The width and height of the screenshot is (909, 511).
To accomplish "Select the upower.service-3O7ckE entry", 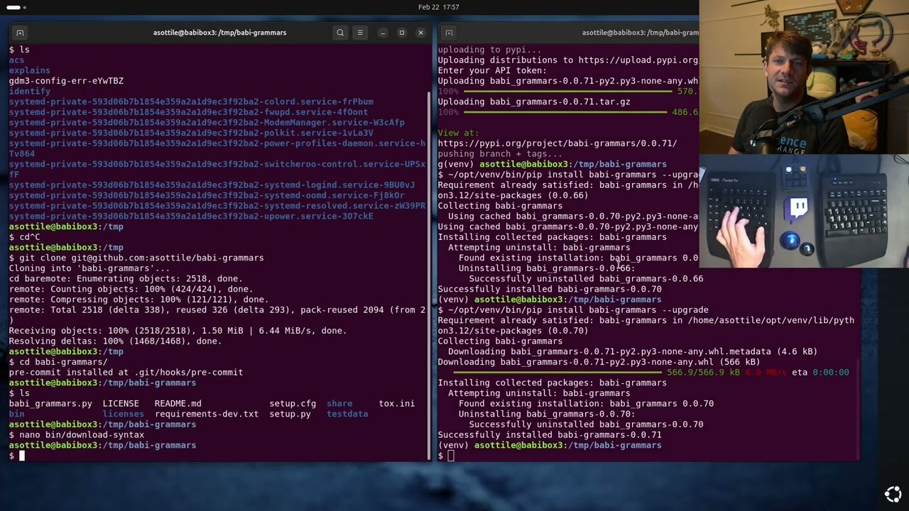I will [x=191, y=216].
